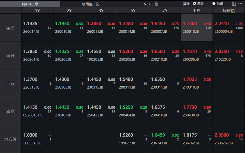
Task: Click the 口行 10Y yield 1.7025
Action: [x=190, y=79]
